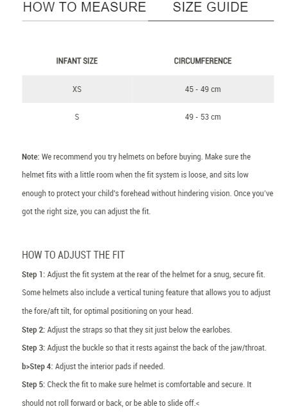Click the Note label text
291x420 pixels.
[x=30, y=157]
